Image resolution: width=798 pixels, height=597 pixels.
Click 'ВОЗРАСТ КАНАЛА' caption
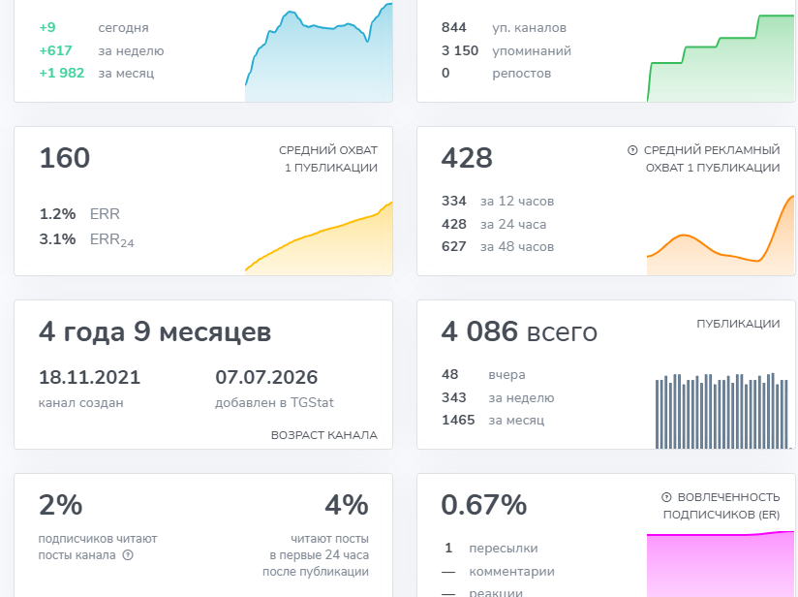pyautogui.click(x=324, y=435)
